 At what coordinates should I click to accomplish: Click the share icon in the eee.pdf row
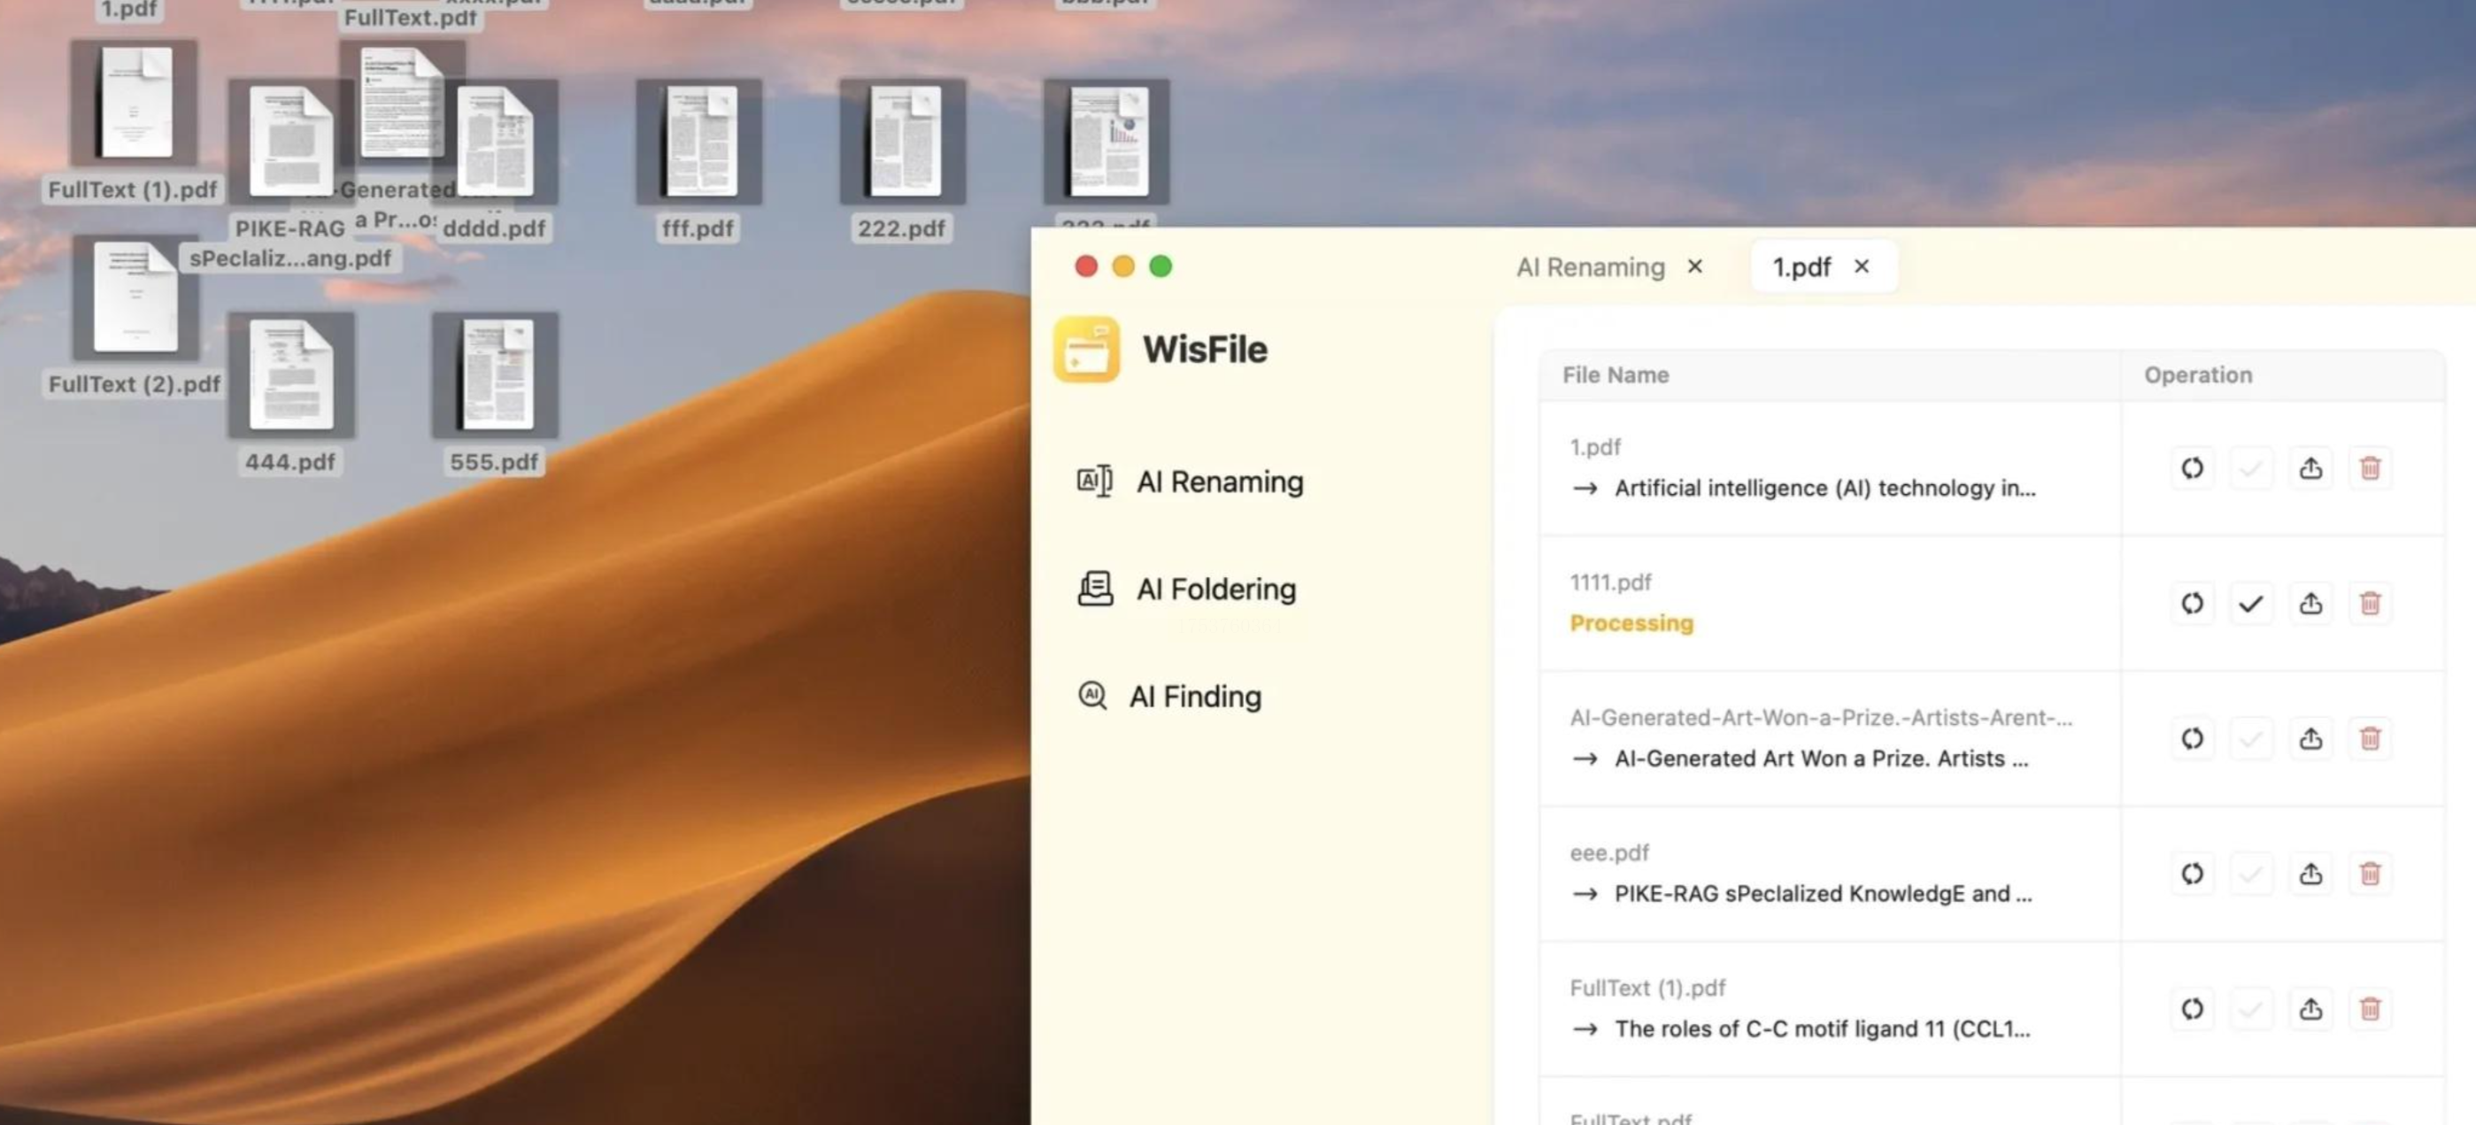(2310, 875)
